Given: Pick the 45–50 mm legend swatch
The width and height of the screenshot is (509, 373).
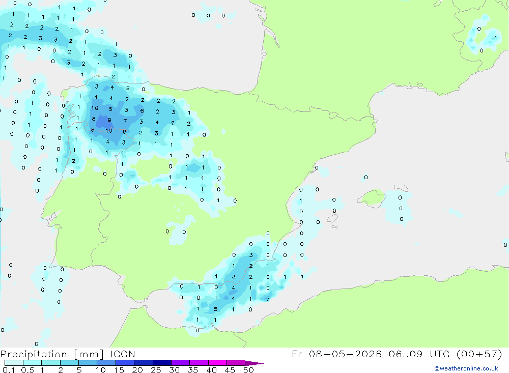Looking at the screenshot, I should (236, 363).
